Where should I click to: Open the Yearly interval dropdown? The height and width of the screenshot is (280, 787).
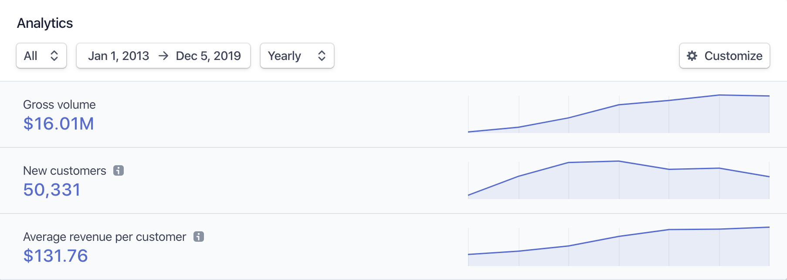[x=297, y=56]
